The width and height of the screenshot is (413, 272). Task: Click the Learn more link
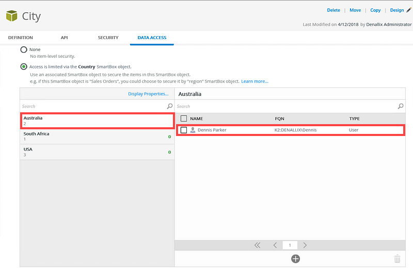coord(255,81)
